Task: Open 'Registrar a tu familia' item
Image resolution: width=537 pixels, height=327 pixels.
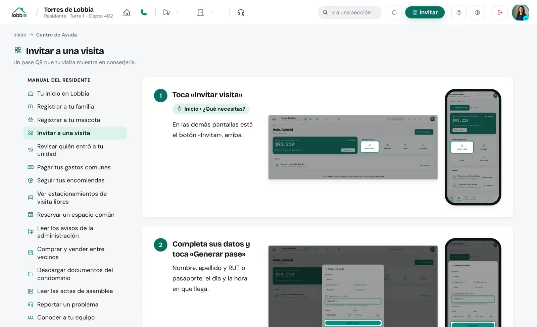Action: pyautogui.click(x=75, y=107)
